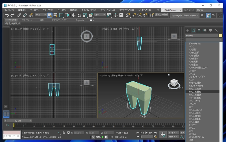Screen dimensions: 226x142
Task: Click the large Set Keys plus button
Action: [x=163, y=135]
